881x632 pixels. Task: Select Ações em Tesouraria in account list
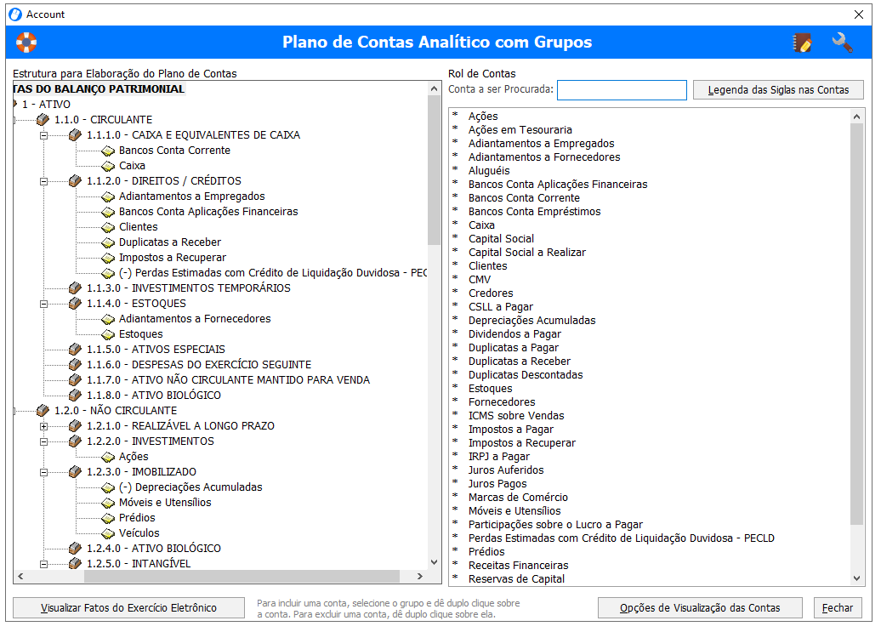(520, 130)
